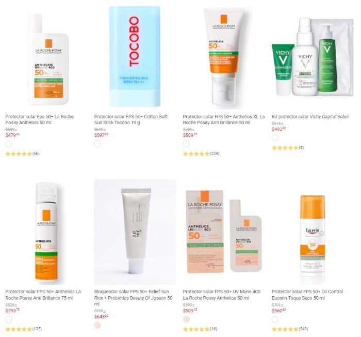View the 346 reviews rating for Eucerin

click(x=290, y=329)
